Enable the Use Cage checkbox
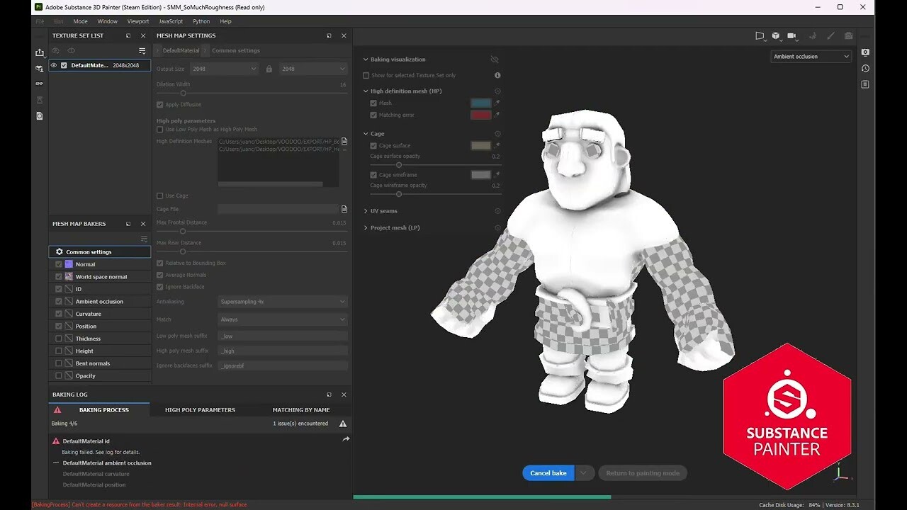Screen dimensions: 907x510 [160, 195]
